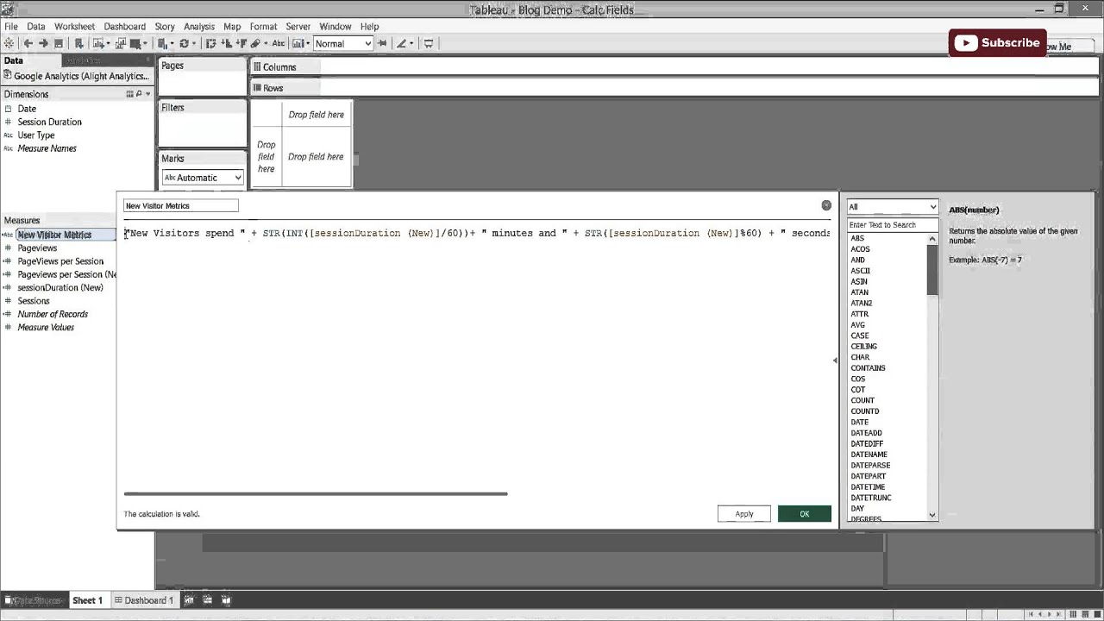1104x621 pixels.
Task: Switch to the Sheet 1 tab
Action: 87,600
